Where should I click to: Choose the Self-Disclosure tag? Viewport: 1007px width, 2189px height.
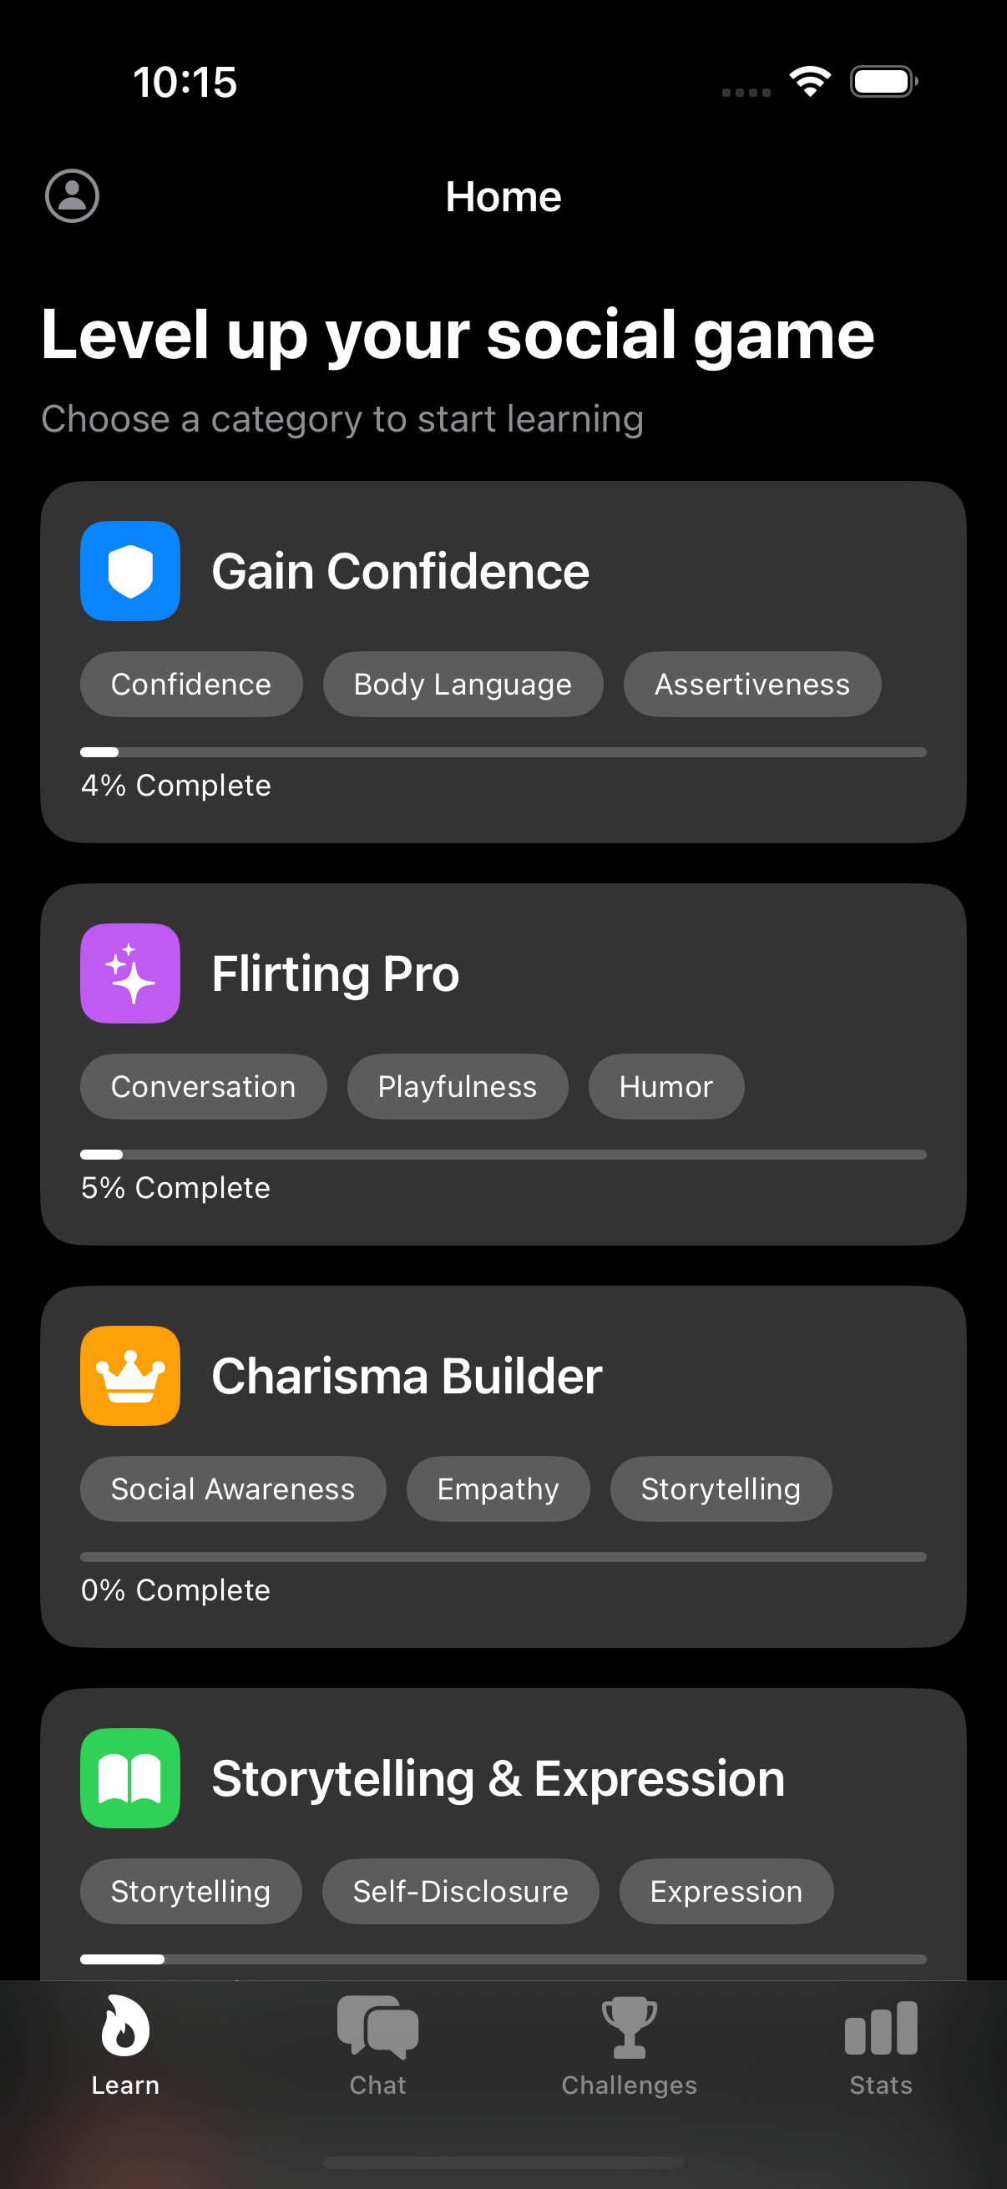coord(461,1892)
